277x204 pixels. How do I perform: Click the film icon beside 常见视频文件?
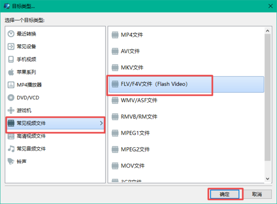[11, 123]
